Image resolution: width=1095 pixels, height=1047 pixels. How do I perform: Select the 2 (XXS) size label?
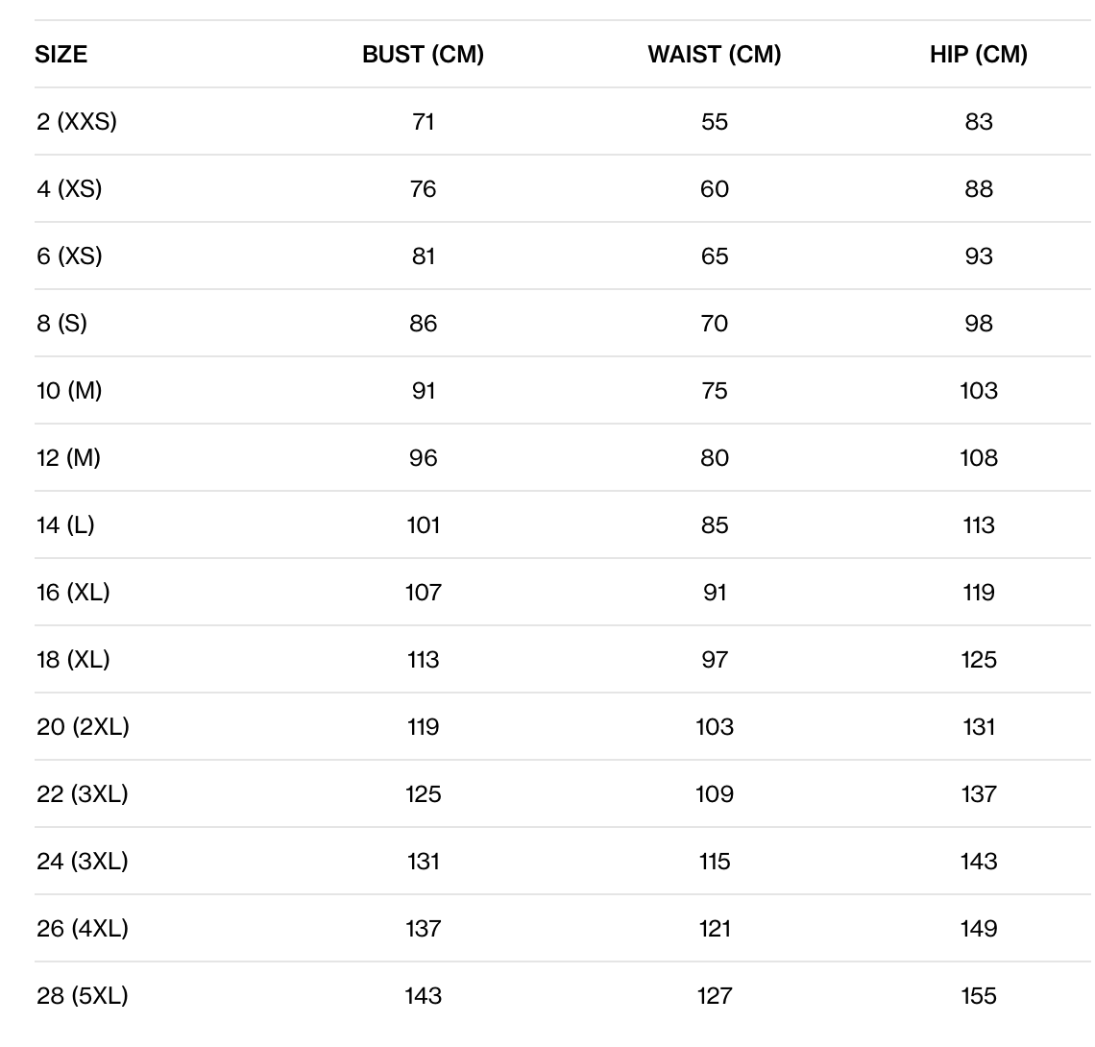77,122
